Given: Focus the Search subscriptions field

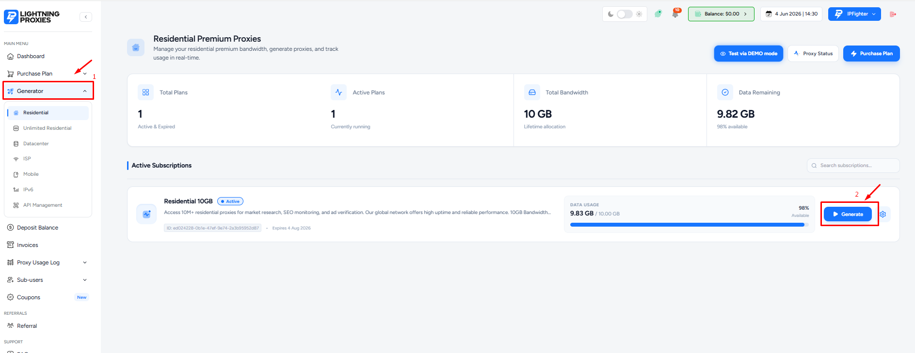Looking at the screenshot, I should click(853, 166).
